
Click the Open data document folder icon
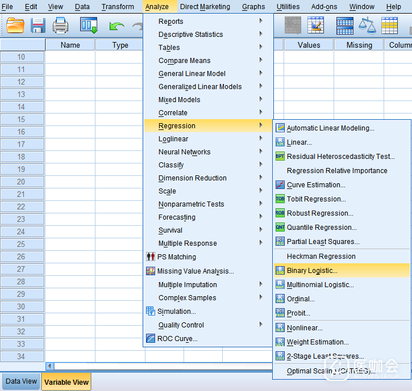pyautogui.click(x=15, y=26)
